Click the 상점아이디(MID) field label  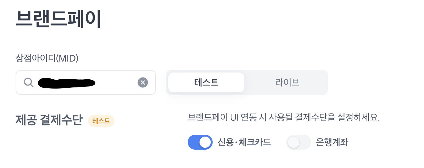[x=47, y=58]
